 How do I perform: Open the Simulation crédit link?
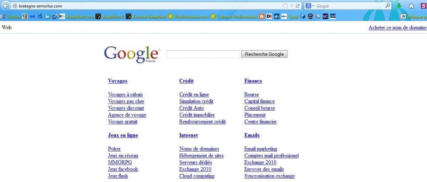(196, 101)
